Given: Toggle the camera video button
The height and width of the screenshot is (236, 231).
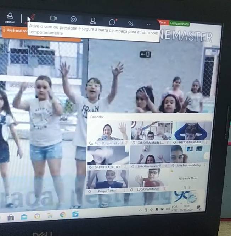Looking at the screenshot, I should (53, 18).
